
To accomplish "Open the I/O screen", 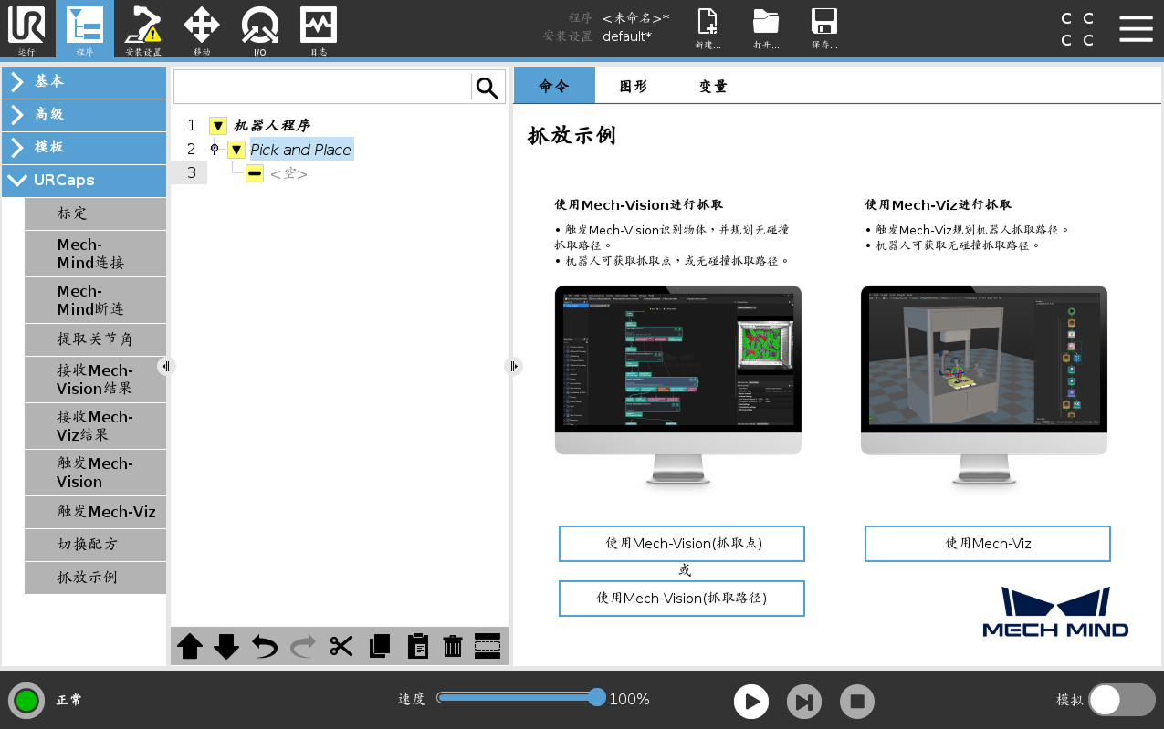I will (x=259, y=29).
